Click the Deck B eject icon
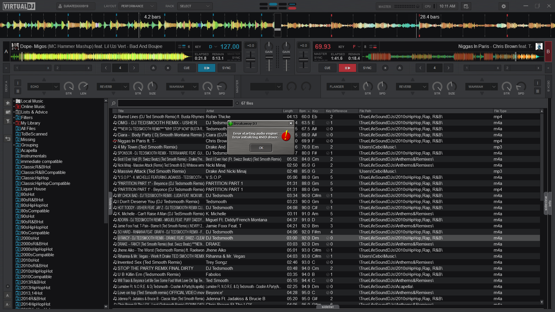The height and width of the screenshot is (312, 555). tap(400, 68)
